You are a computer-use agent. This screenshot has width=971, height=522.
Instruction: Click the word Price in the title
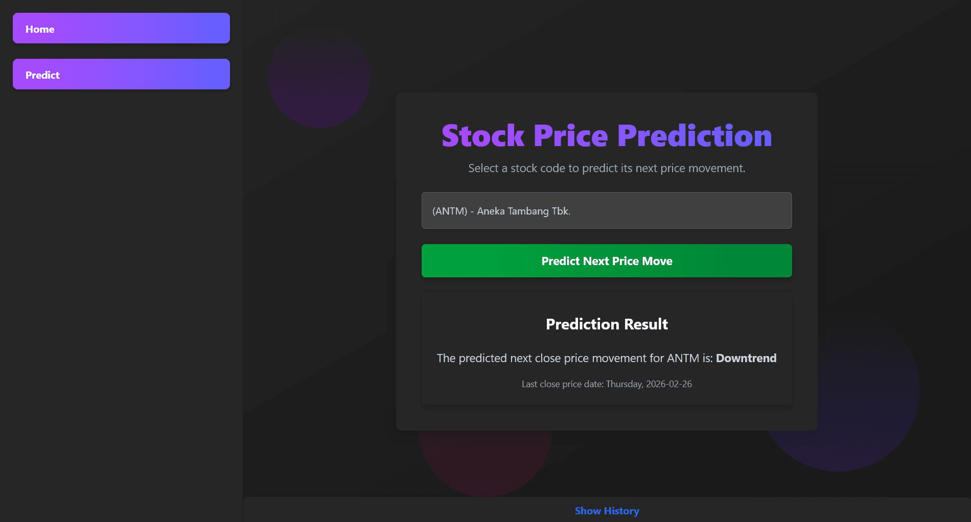[x=570, y=136]
